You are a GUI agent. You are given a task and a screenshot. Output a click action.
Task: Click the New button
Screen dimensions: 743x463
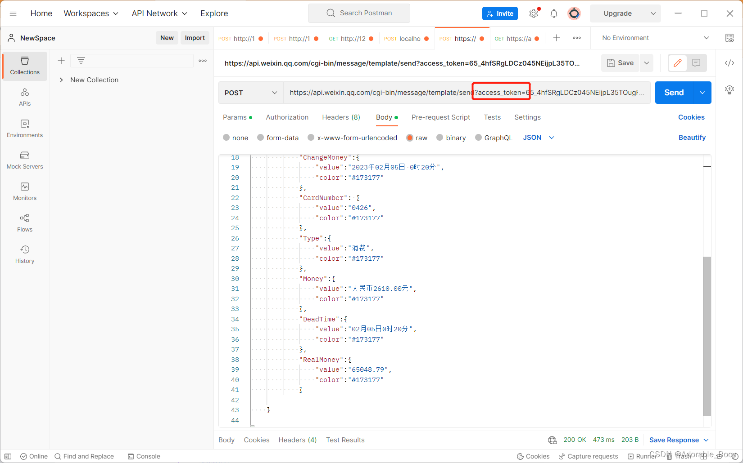167,38
